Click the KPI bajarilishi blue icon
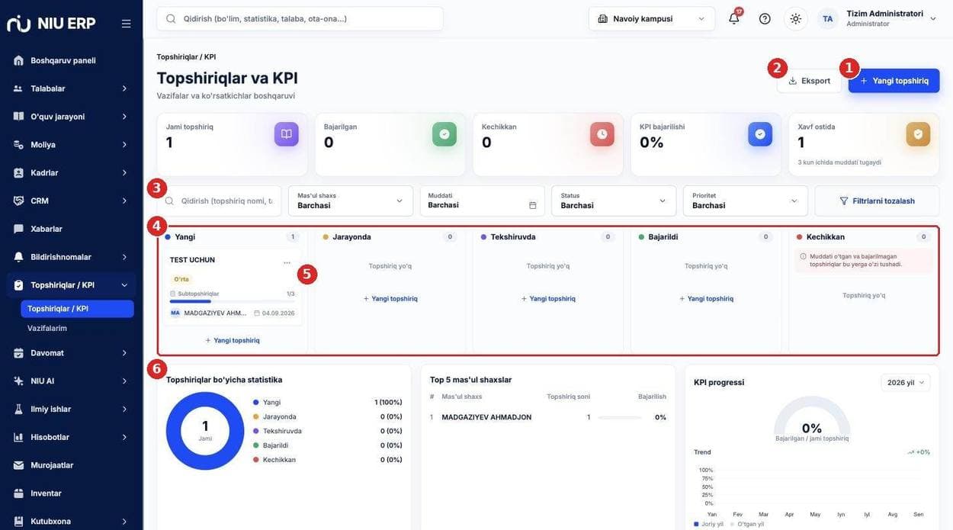The width and height of the screenshot is (953, 530). click(760, 134)
